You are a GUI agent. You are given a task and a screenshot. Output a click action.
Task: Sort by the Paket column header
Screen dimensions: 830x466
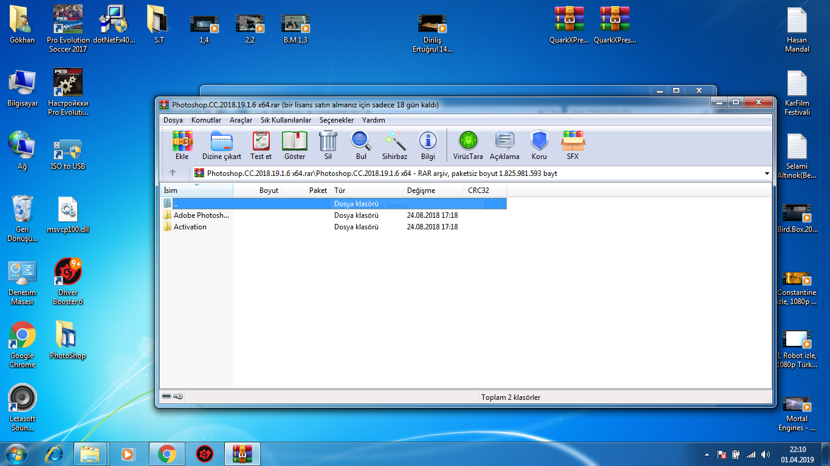click(306, 190)
